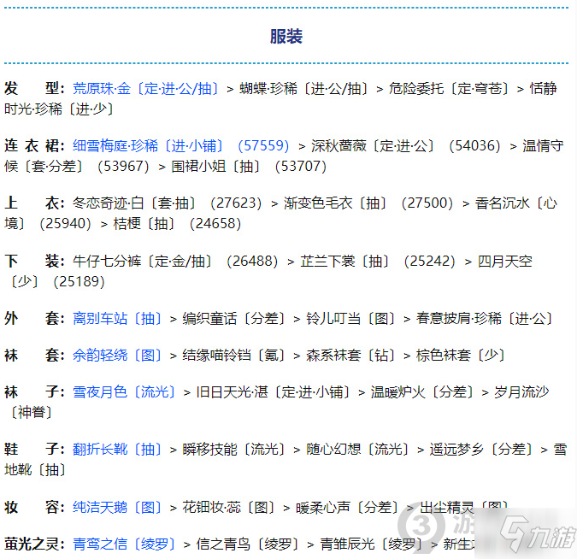Click the score value (27500)

427,203
